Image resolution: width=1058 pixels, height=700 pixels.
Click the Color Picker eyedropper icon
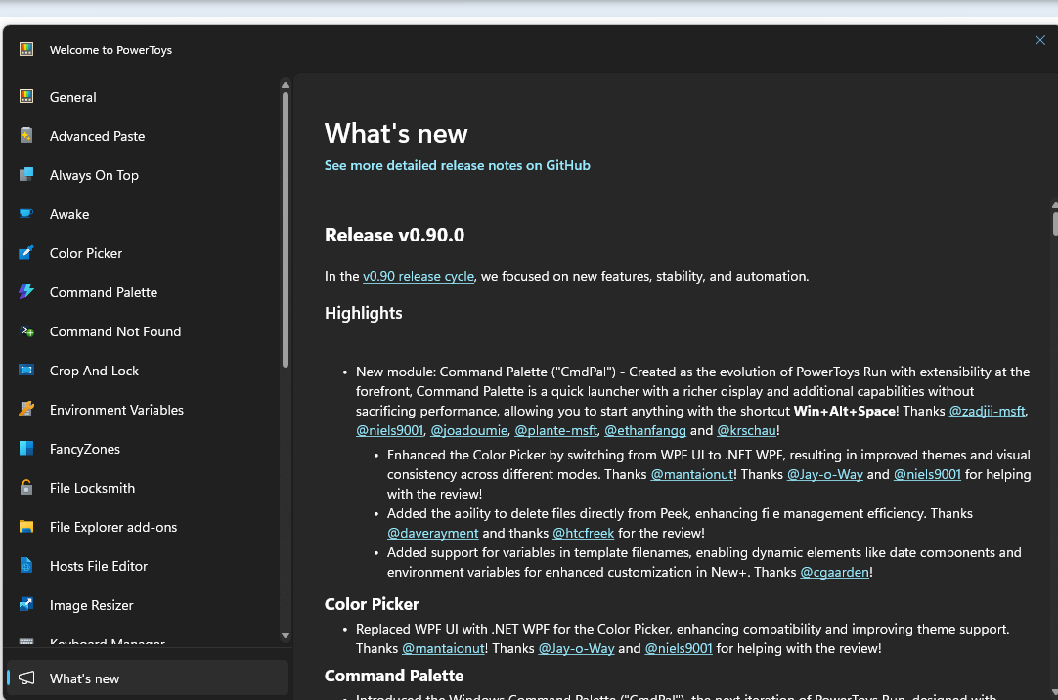[x=26, y=253]
